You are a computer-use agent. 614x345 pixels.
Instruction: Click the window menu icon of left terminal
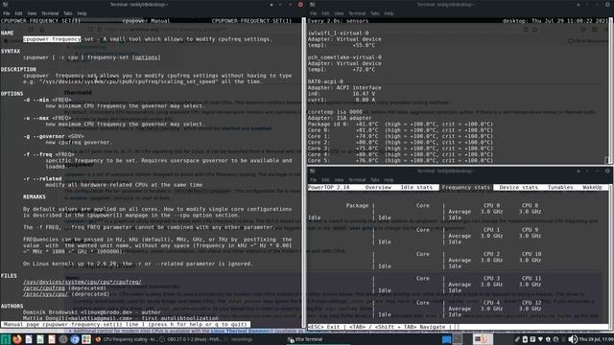pyautogui.click(x=5, y=5)
